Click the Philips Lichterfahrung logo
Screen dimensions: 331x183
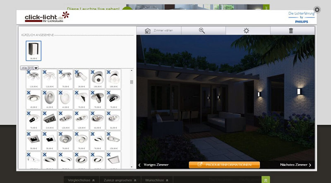point(301,17)
